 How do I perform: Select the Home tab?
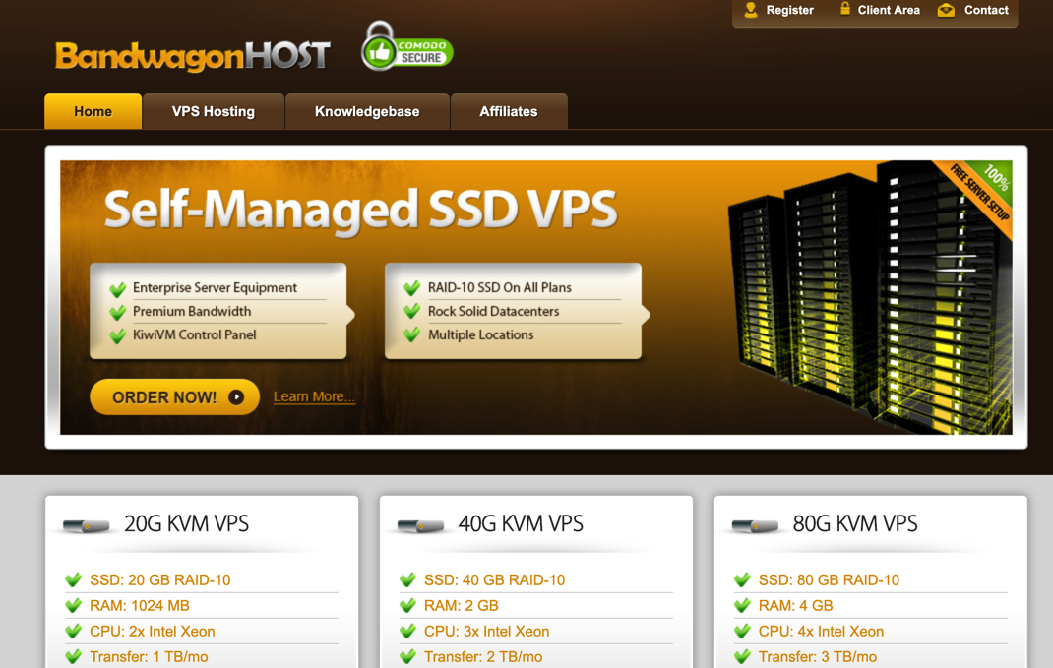[93, 111]
